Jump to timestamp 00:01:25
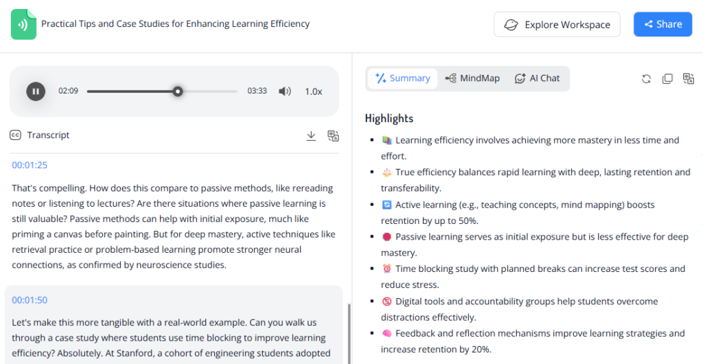 point(30,165)
